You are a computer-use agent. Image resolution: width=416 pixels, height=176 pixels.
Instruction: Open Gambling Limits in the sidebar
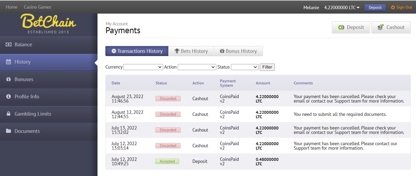[49, 114]
